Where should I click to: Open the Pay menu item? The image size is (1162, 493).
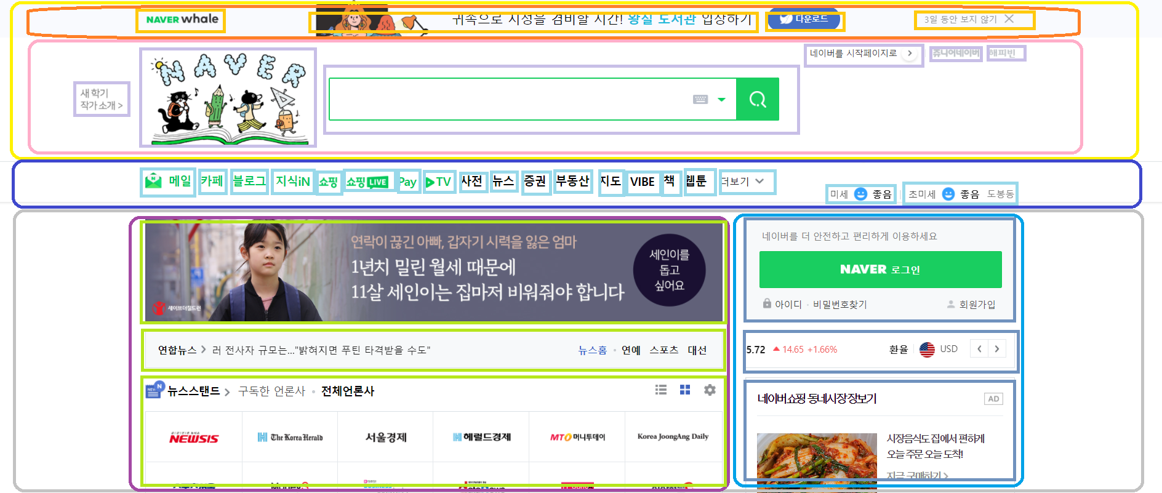click(407, 182)
